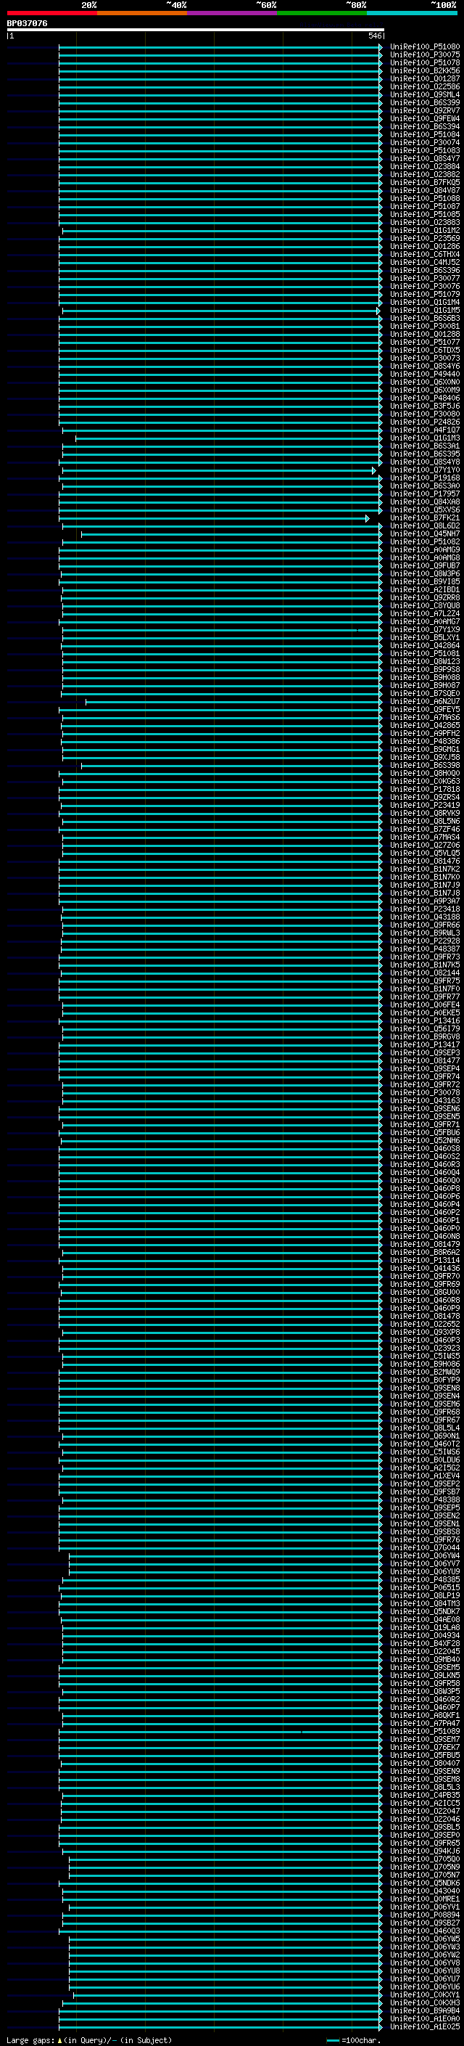
Task: Select hit label UniRef100_P23569
Action: click(424, 238)
